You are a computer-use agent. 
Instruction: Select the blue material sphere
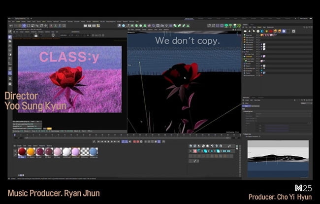94,152
